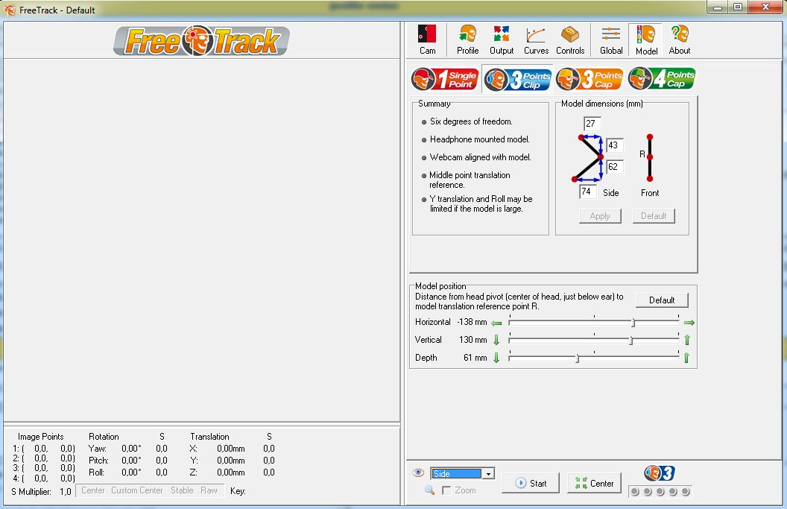The image size is (787, 509).
Task: Click the Horizontal decrease left arrow
Action: point(496,323)
